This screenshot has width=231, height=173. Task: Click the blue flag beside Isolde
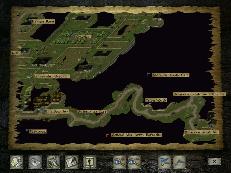click(25, 52)
